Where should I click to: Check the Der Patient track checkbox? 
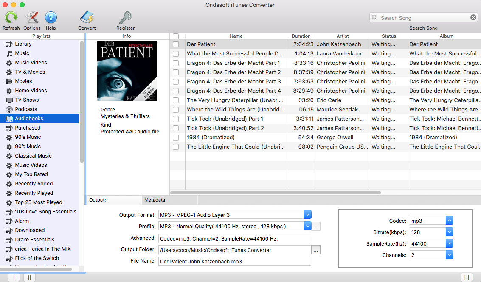pos(175,44)
